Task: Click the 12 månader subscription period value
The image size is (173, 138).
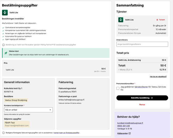Action: tap(161, 29)
